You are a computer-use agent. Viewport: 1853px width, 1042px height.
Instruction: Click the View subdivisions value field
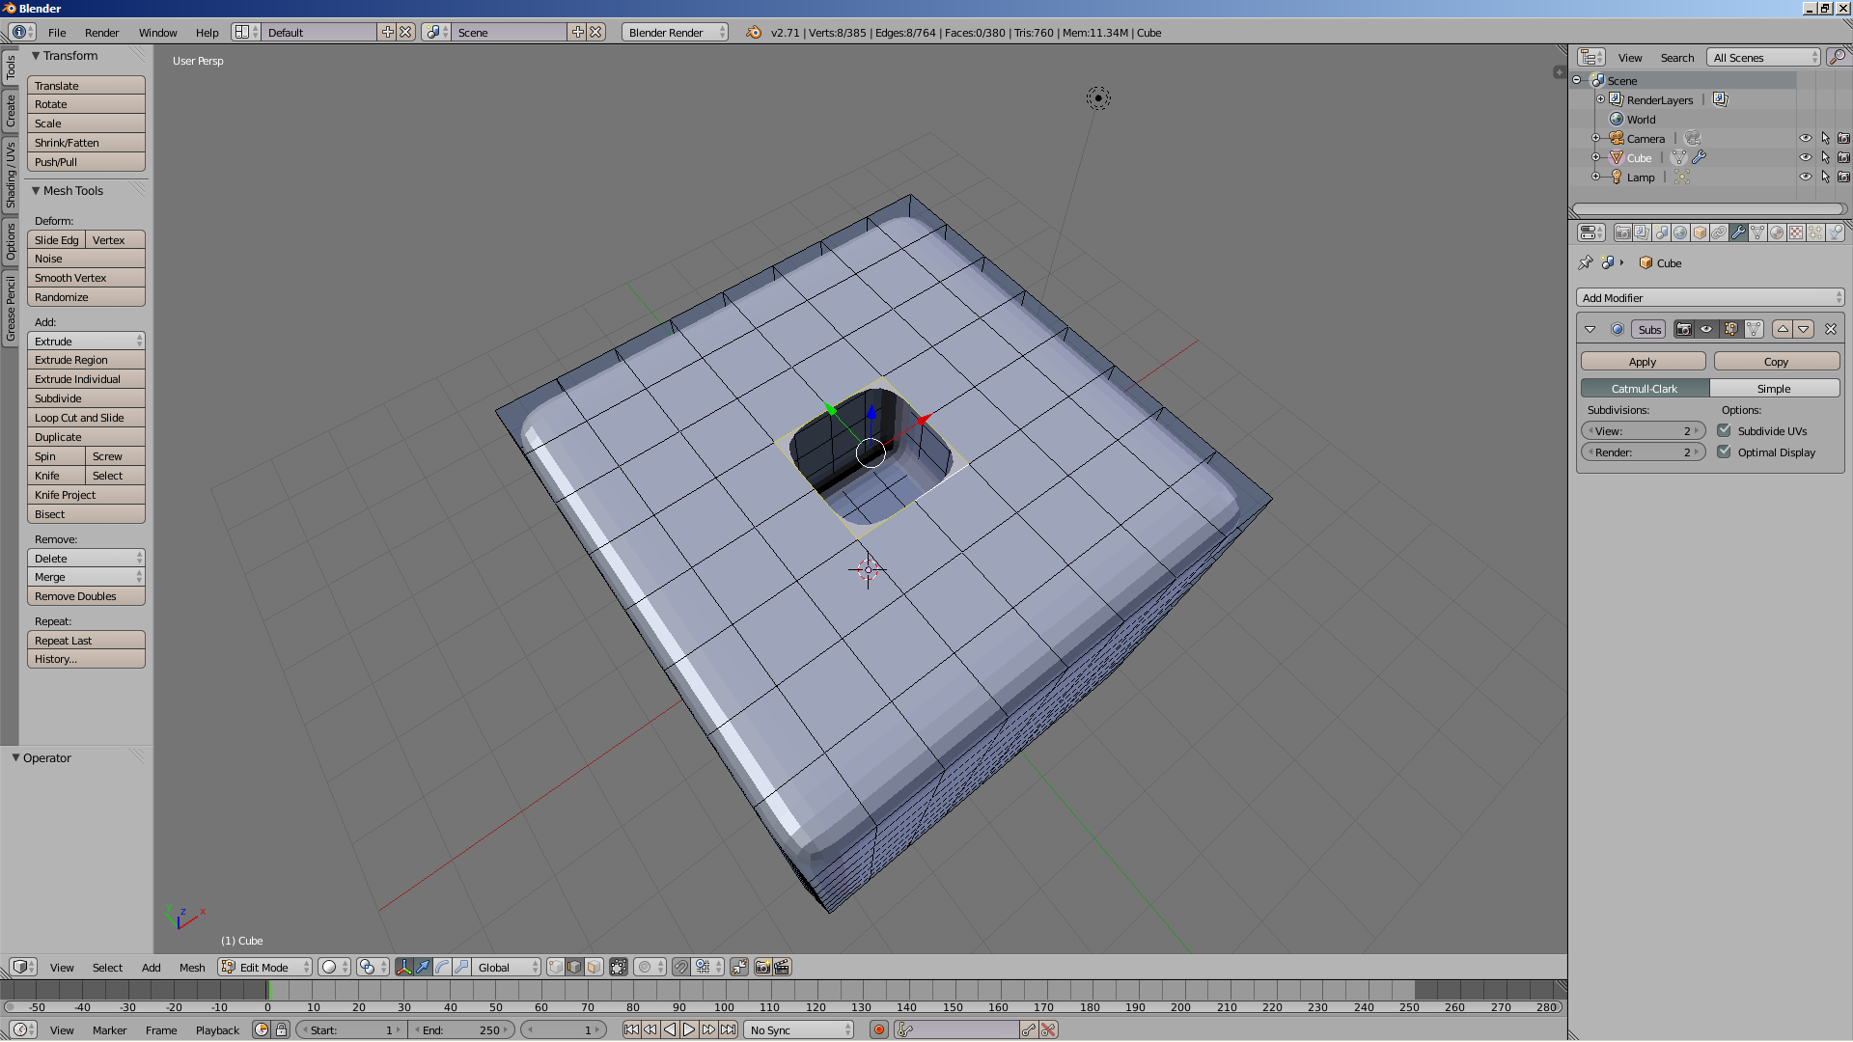click(x=1643, y=431)
